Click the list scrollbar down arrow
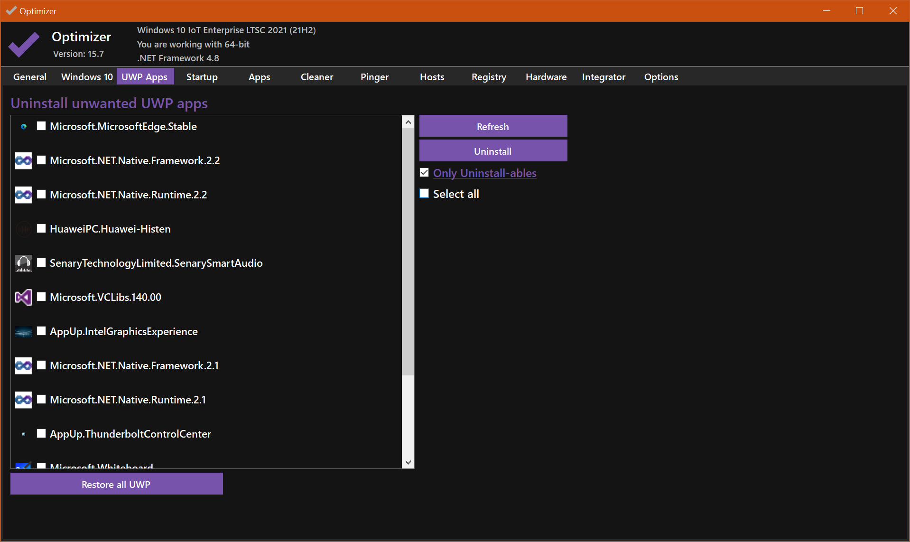The width and height of the screenshot is (910, 542). click(408, 462)
